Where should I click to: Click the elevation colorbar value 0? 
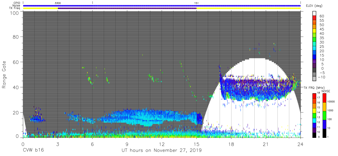pos(322,68)
